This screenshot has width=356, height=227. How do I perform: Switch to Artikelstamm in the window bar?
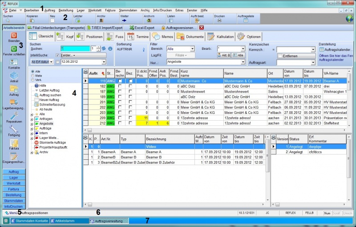(69, 221)
